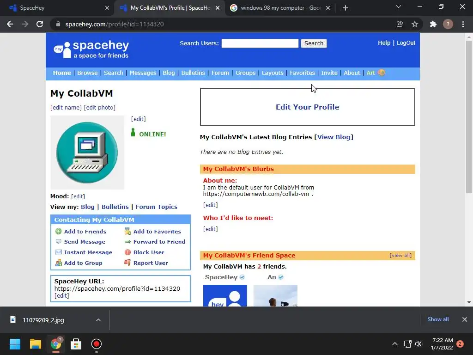473x355 pixels.
Task: Click the screen recorder taskbar icon
Action: coord(96,344)
